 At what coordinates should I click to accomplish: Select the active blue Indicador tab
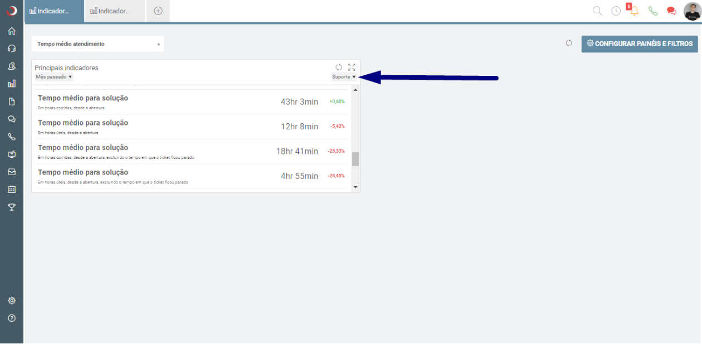pos(54,11)
